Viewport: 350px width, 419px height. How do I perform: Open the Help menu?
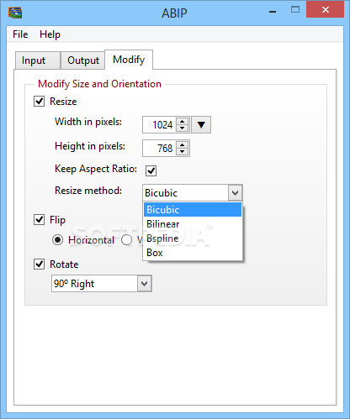coord(50,34)
